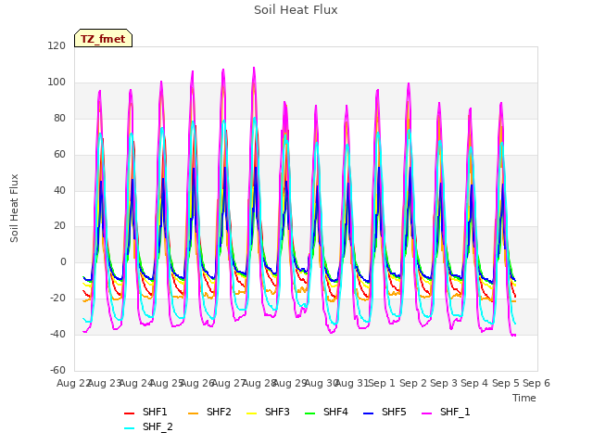Click the TZ_fmet annotation label
The image size is (593, 445).
tap(103, 39)
